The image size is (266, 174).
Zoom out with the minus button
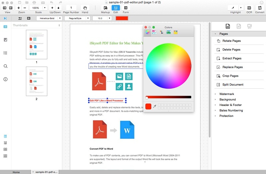(x=25, y=8)
